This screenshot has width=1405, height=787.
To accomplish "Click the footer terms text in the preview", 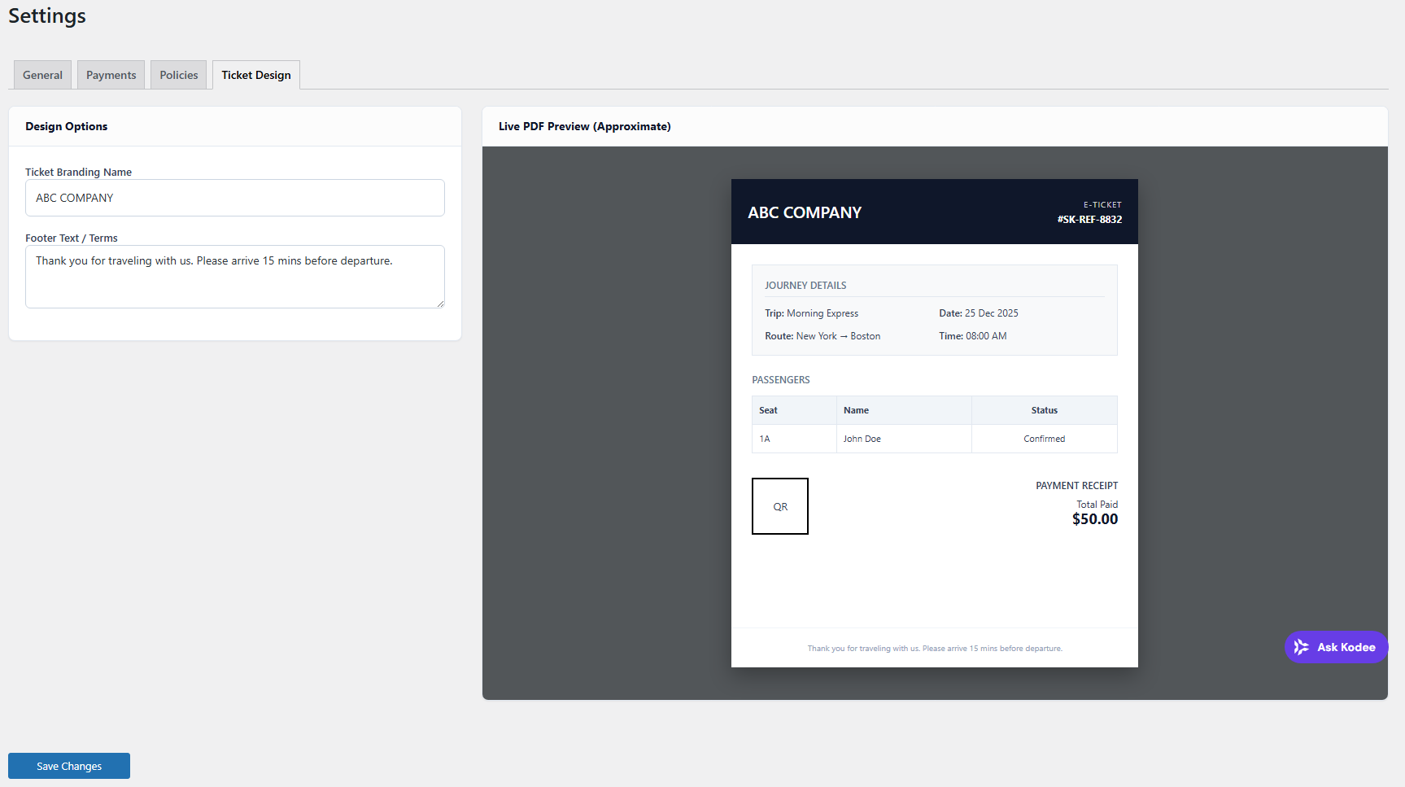I will [x=934, y=648].
